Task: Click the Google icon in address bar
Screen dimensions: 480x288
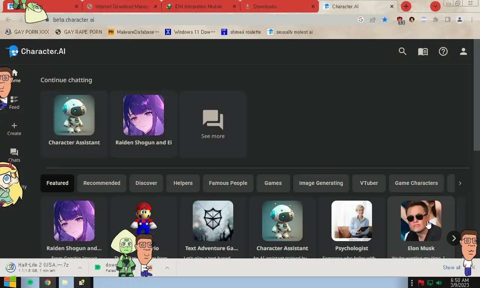Action: click(x=361, y=19)
